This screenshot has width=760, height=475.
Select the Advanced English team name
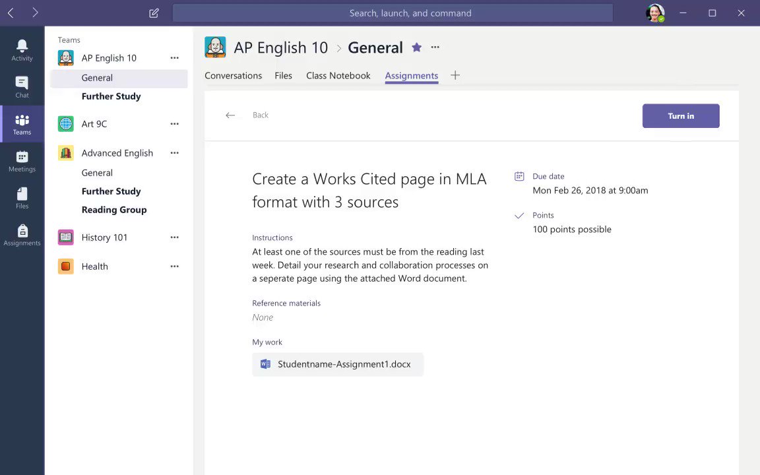[x=117, y=153]
